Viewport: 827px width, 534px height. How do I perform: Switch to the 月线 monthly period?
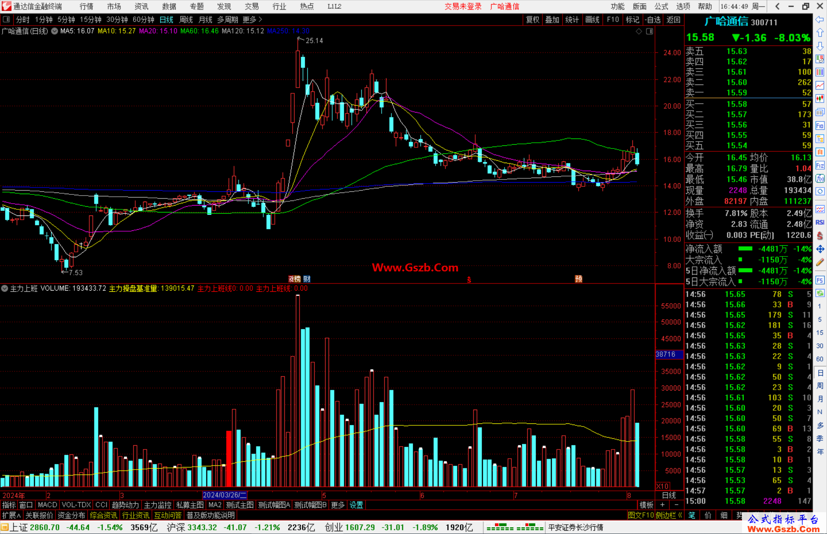click(205, 20)
